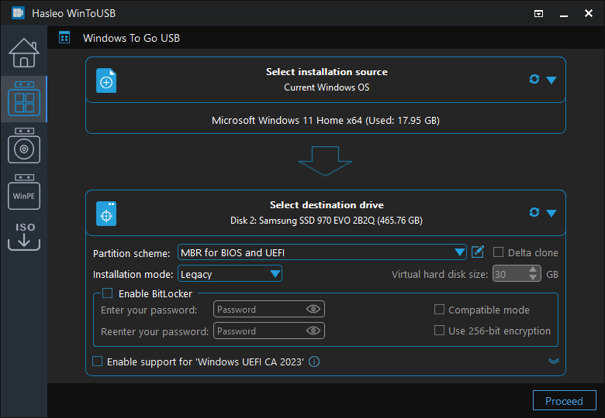Screen dimensions: 605x418
Task: Click the Disk 2 Samsung SSD 970 EVO text
Action: [327, 221]
